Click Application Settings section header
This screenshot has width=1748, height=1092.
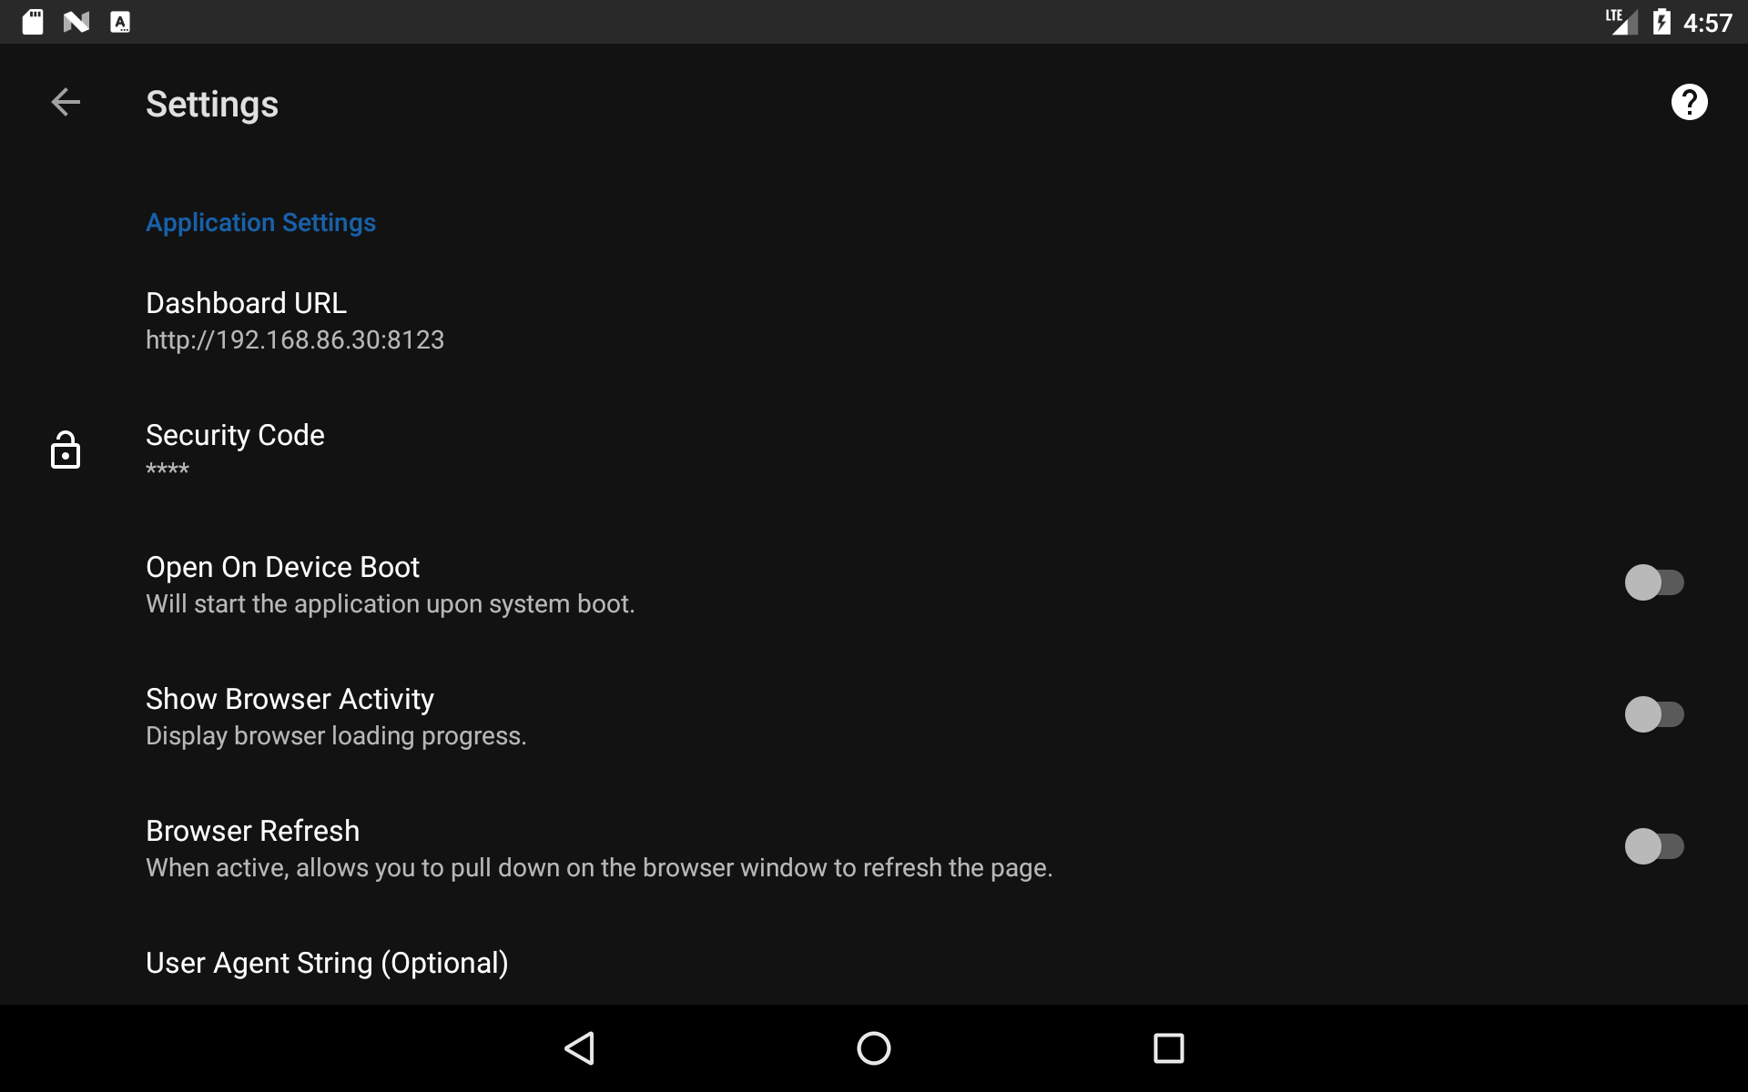click(260, 223)
